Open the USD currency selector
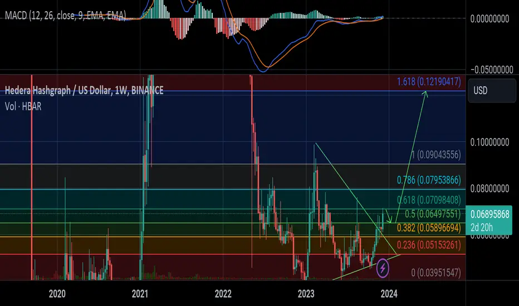Image resolution: width=519 pixels, height=306 pixels. [x=492, y=90]
